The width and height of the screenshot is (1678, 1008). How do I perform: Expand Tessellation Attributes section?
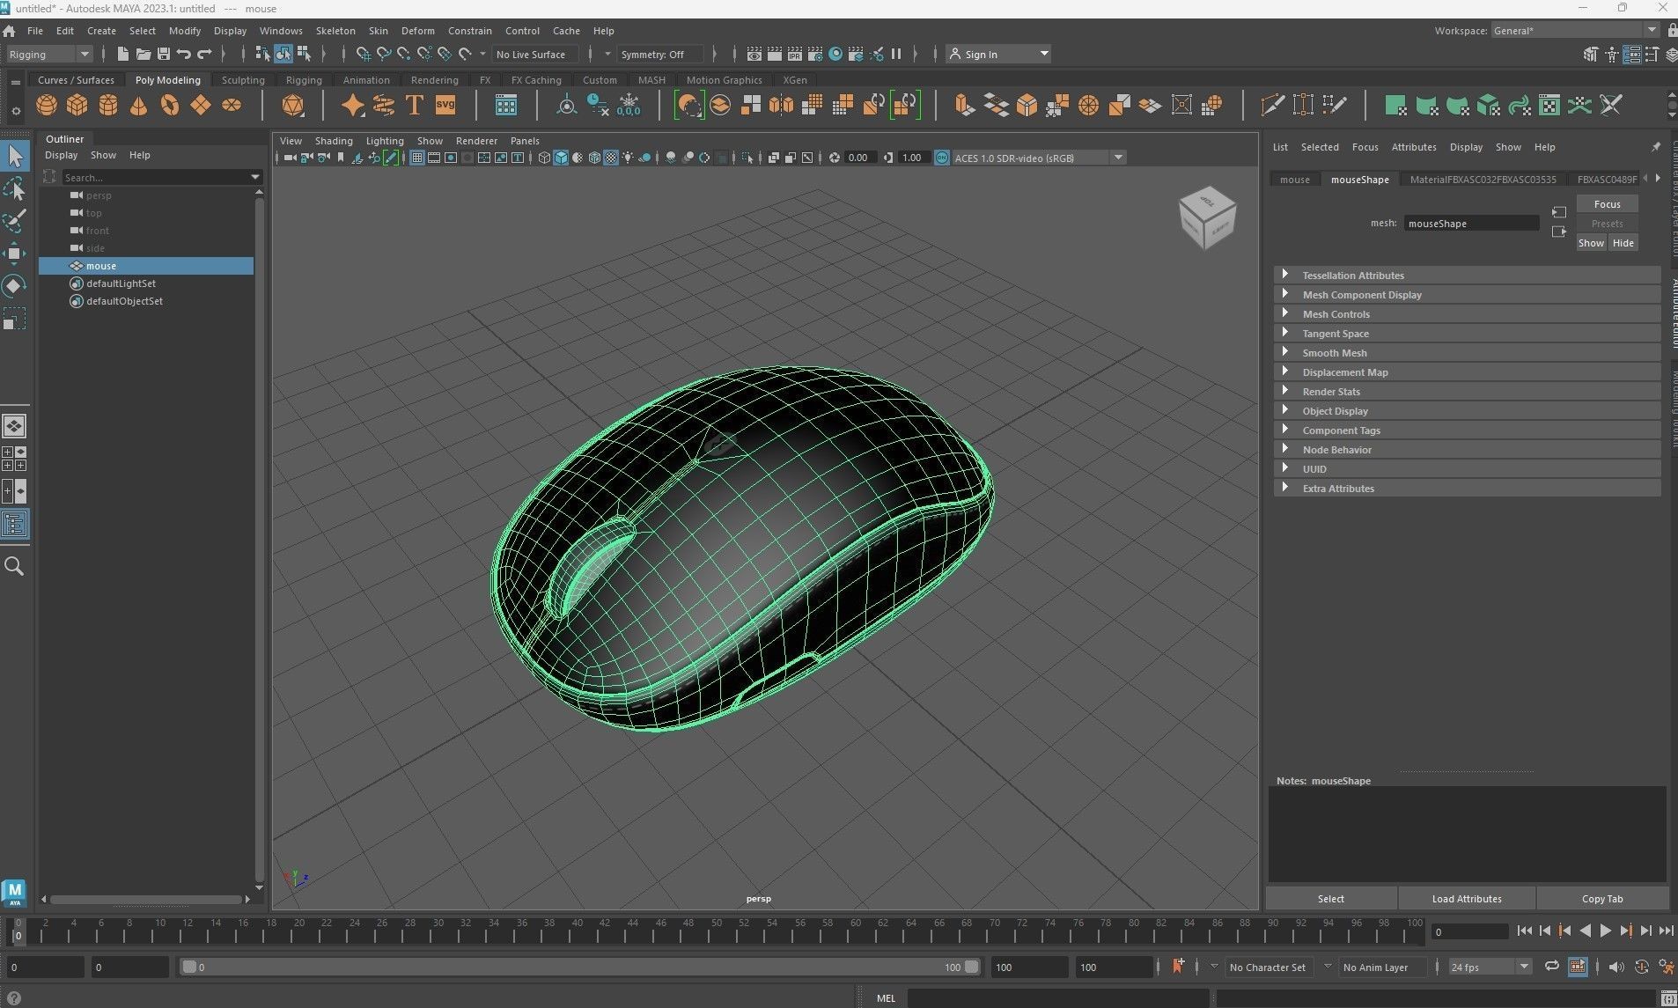pyautogui.click(x=1467, y=276)
